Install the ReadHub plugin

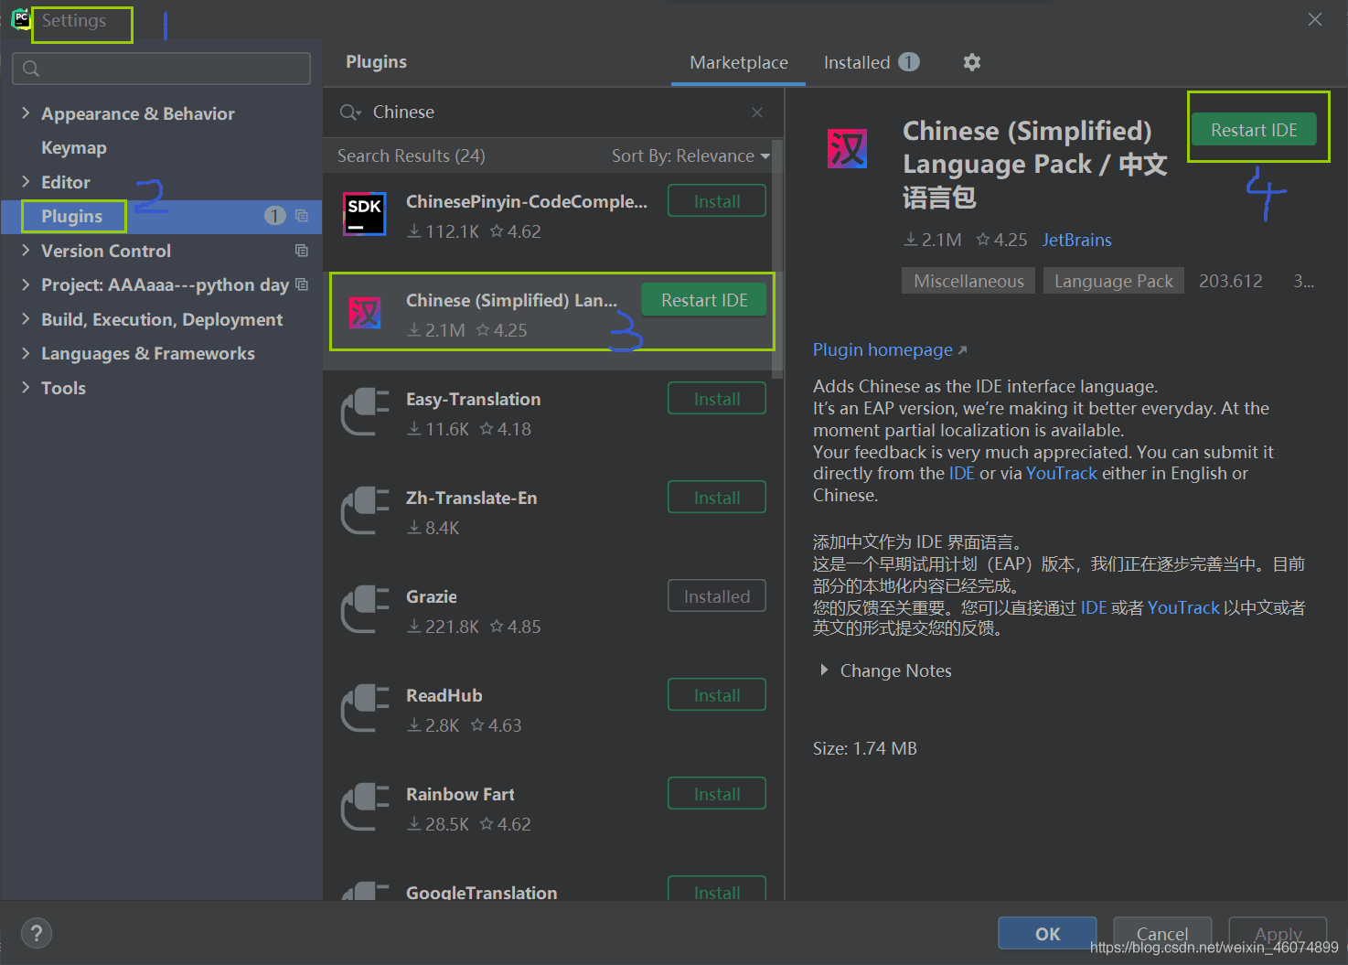coord(717,695)
